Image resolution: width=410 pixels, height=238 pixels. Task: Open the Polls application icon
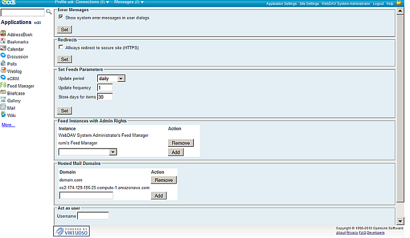(x=4, y=64)
